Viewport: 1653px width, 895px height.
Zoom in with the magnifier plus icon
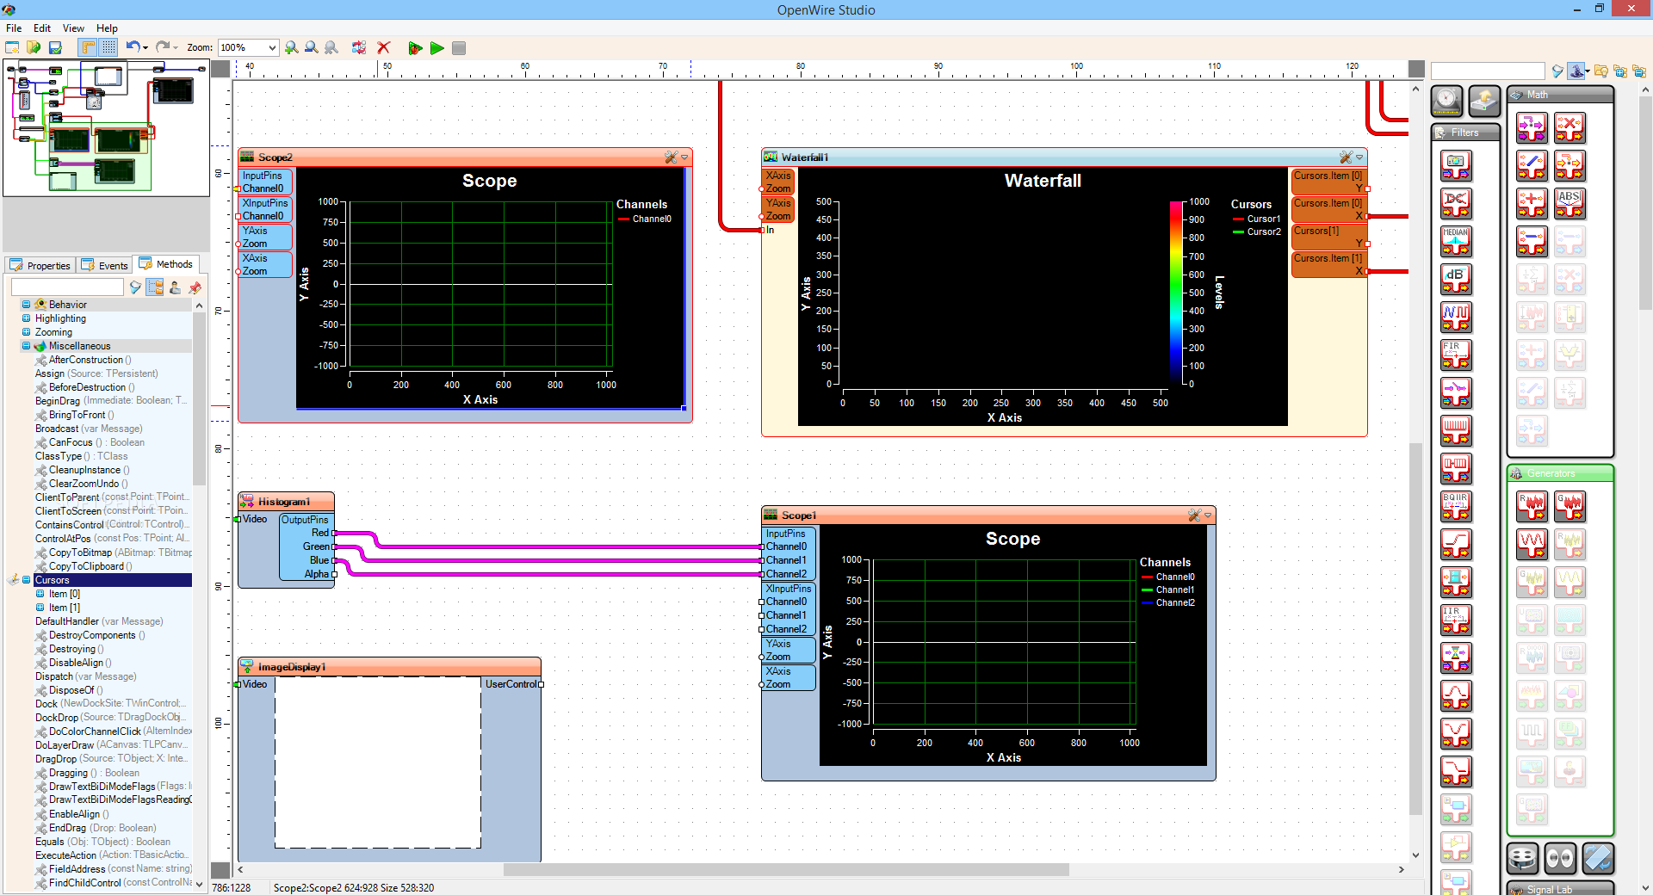click(x=292, y=48)
